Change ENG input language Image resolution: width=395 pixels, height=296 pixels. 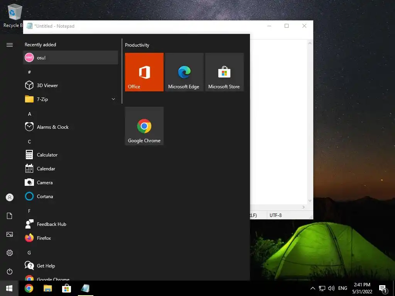tap(343, 288)
